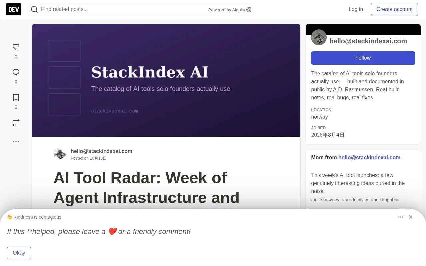
Task: Click the "Powered by Algolia" text
Action: click(x=227, y=10)
